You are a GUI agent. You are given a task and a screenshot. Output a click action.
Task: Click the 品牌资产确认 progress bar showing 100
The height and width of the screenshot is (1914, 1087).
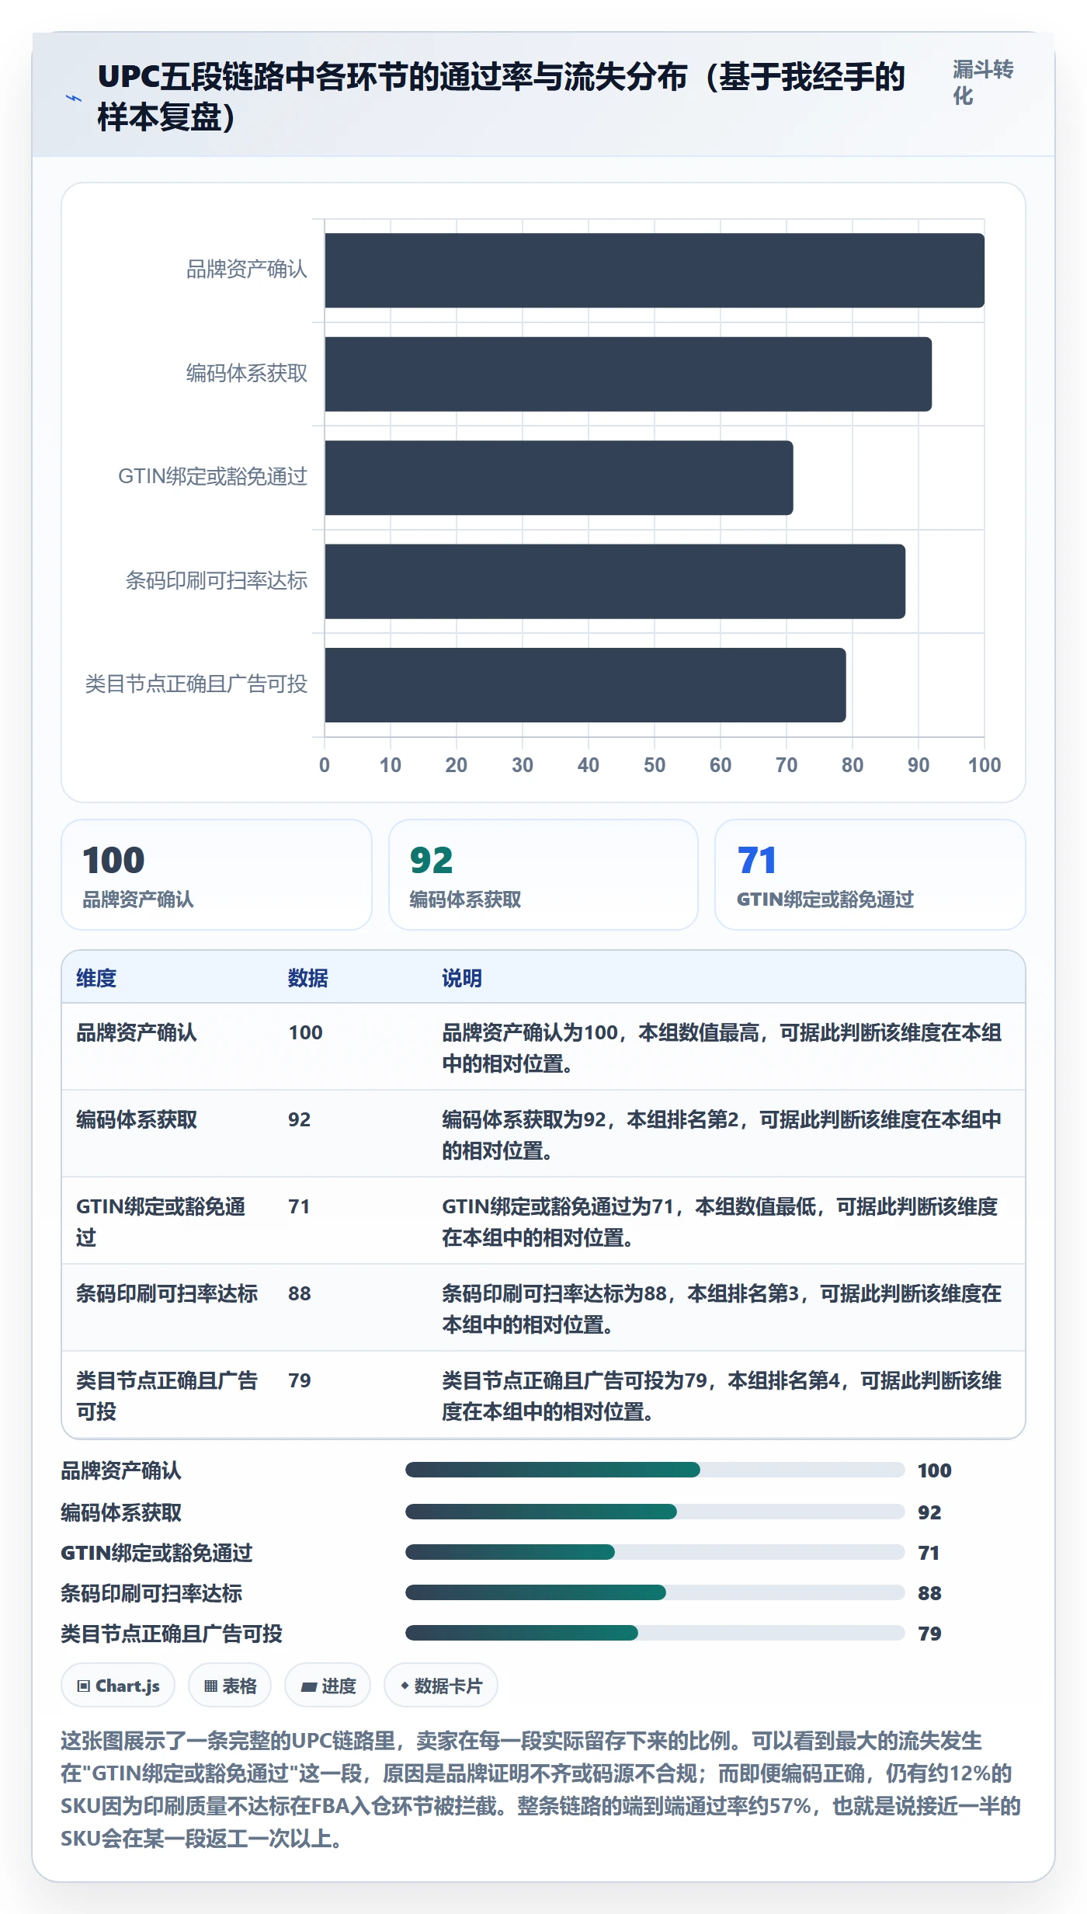[x=655, y=1470]
